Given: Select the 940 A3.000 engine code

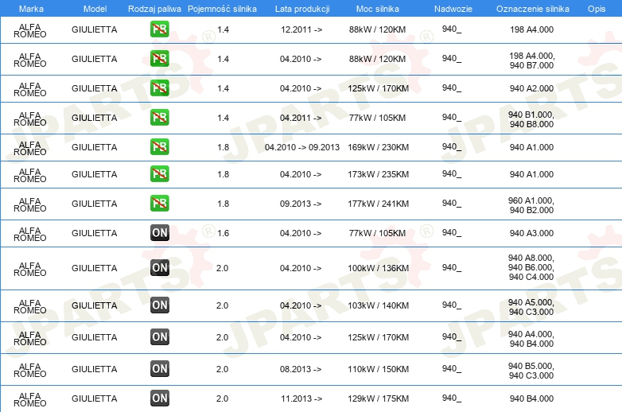Looking at the screenshot, I should point(531,233).
